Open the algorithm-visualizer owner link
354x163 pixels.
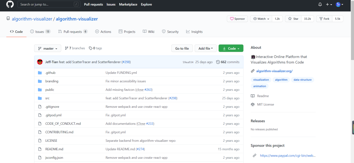pos(32,19)
